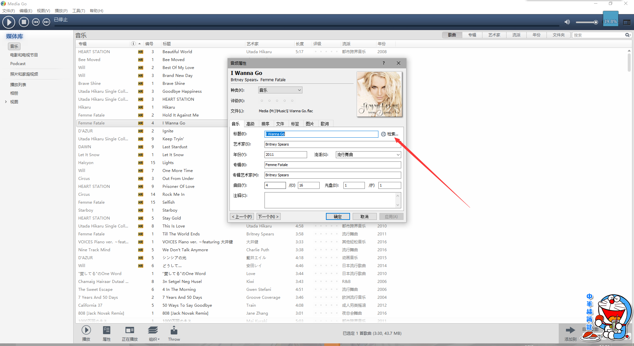The width and height of the screenshot is (634, 346).
Task: Select the 'Till The World Ends' song row
Action: point(236,234)
